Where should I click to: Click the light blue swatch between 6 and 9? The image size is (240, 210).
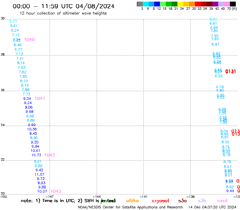tap(151, 4)
